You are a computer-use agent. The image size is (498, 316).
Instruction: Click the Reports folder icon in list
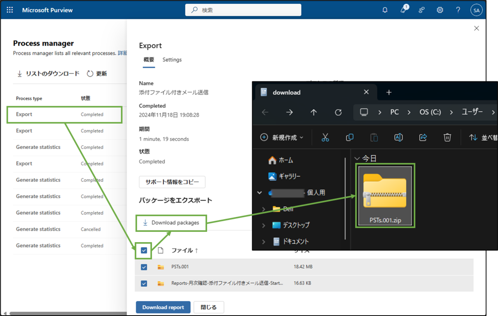pyautogui.click(x=161, y=284)
